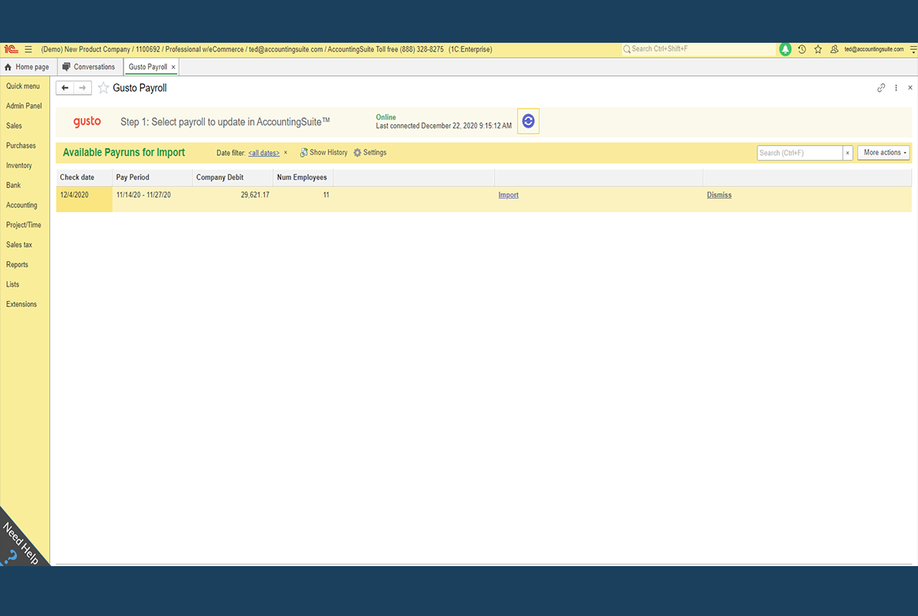
Task: Sort by Pay Period column header
Action: pos(152,177)
